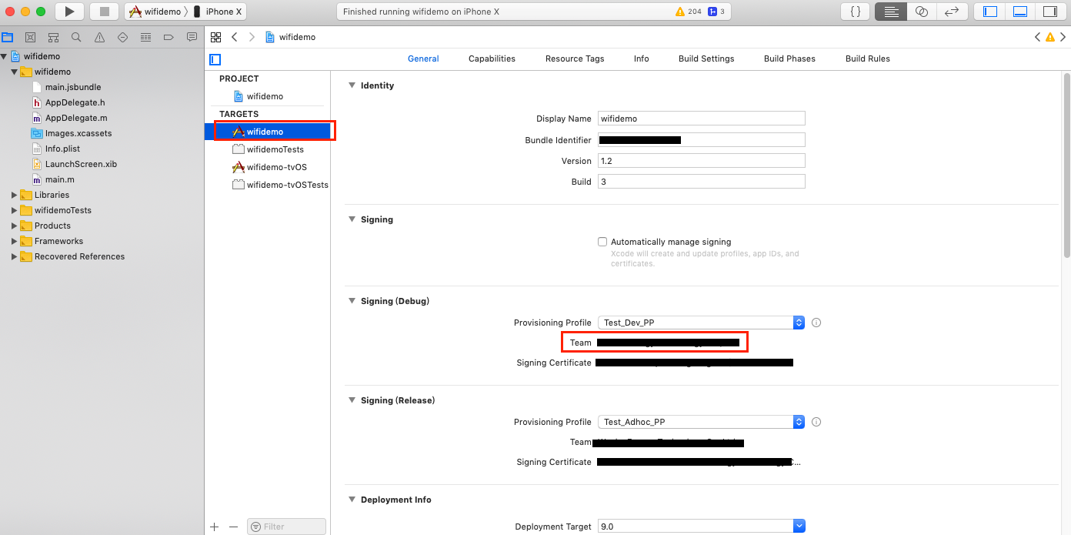Hide the project and targets list sidebar
This screenshot has width=1071, height=535.
[215, 59]
